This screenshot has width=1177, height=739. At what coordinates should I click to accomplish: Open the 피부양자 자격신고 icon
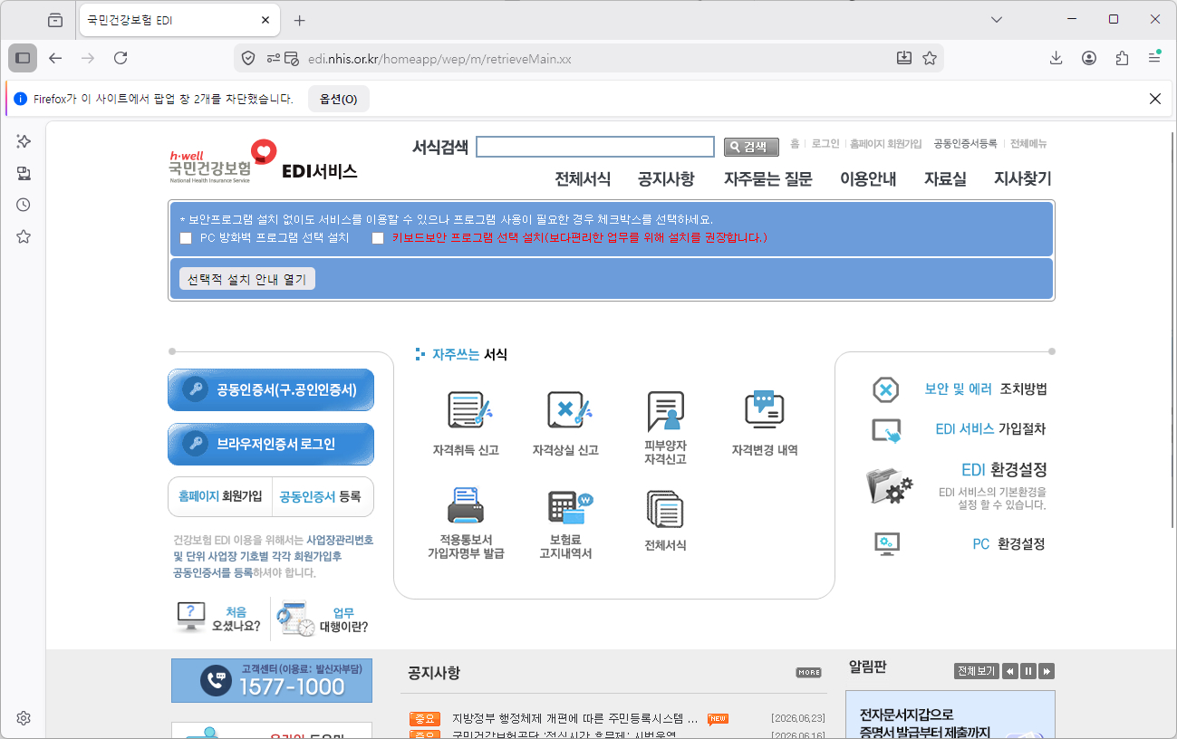tap(665, 412)
